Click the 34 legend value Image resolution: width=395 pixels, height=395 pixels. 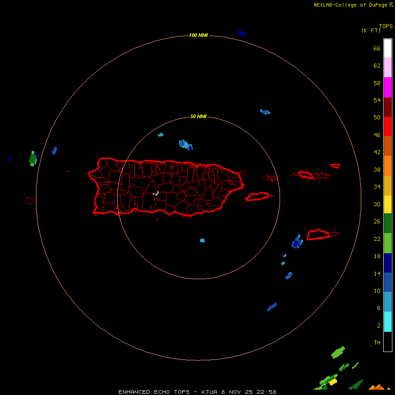(x=377, y=187)
